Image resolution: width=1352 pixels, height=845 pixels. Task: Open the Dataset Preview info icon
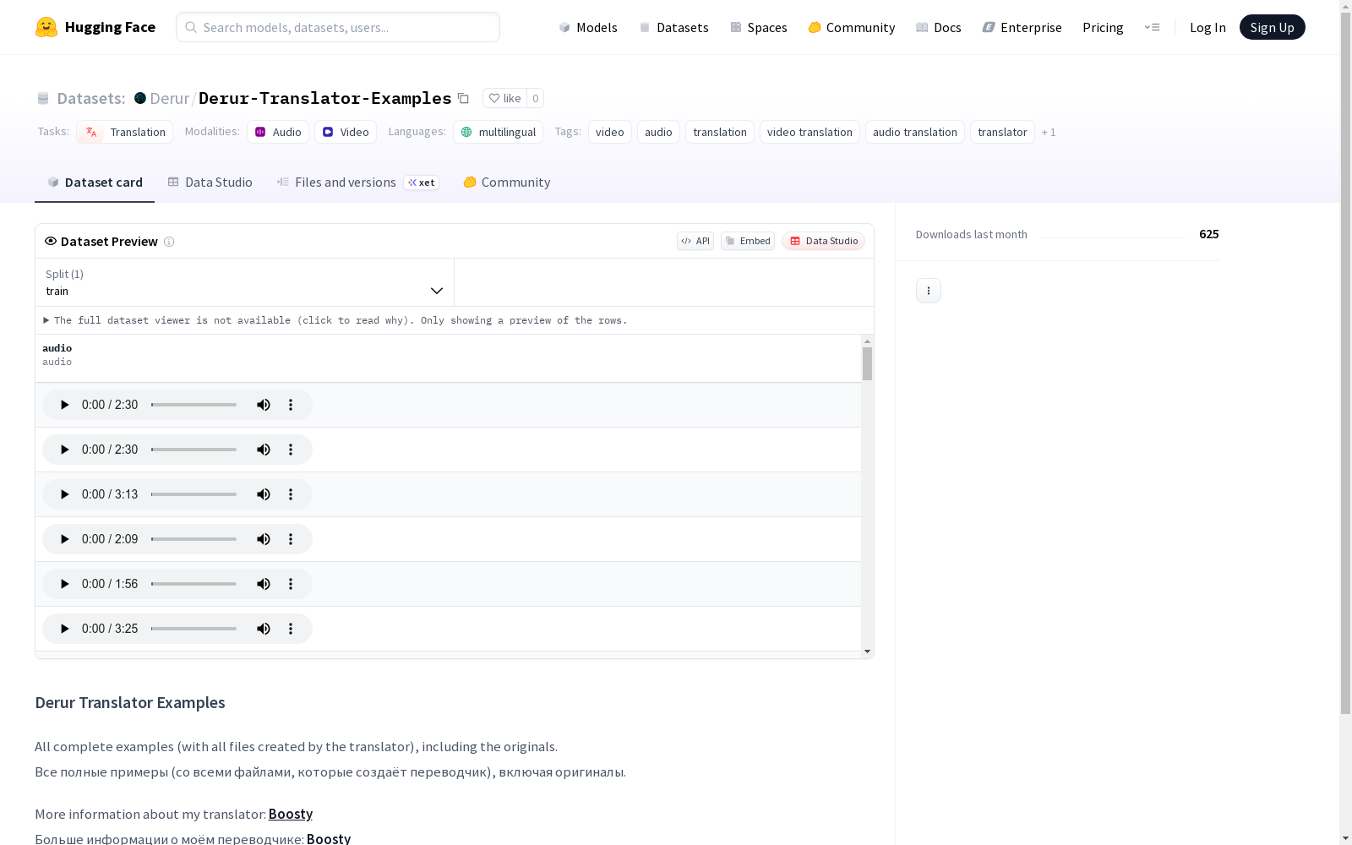click(169, 242)
